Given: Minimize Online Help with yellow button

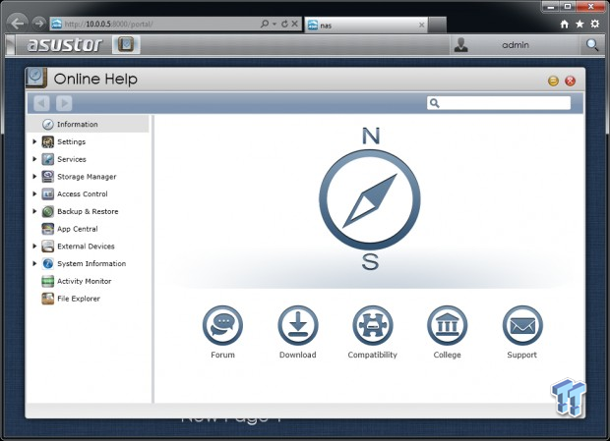Looking at the screenshot, I should tap(553, 81).
